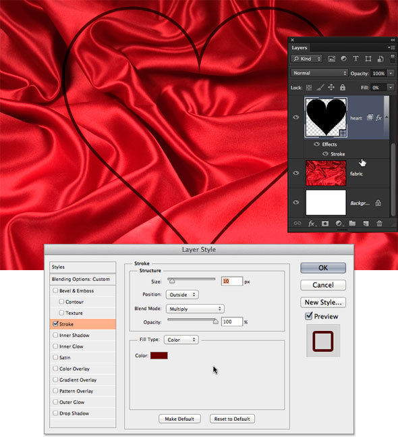This screenshot has width=398, height=437.
Task: Enable the Inner Glow checkbox
Action: coord(55,346)
